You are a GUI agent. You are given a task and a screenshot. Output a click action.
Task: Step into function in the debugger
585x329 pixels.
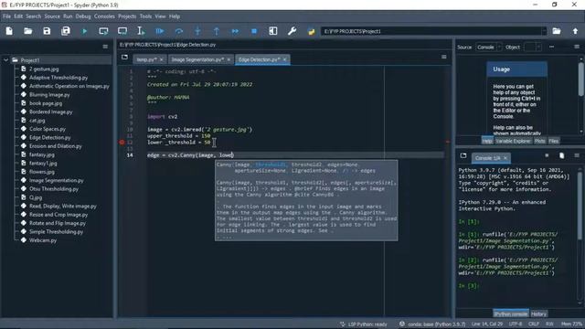coord(197,31)
